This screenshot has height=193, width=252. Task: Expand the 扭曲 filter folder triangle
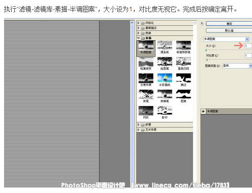tap(138, 33)
